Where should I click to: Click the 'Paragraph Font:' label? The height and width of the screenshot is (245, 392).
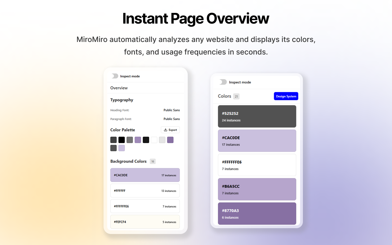click(121, 119)
